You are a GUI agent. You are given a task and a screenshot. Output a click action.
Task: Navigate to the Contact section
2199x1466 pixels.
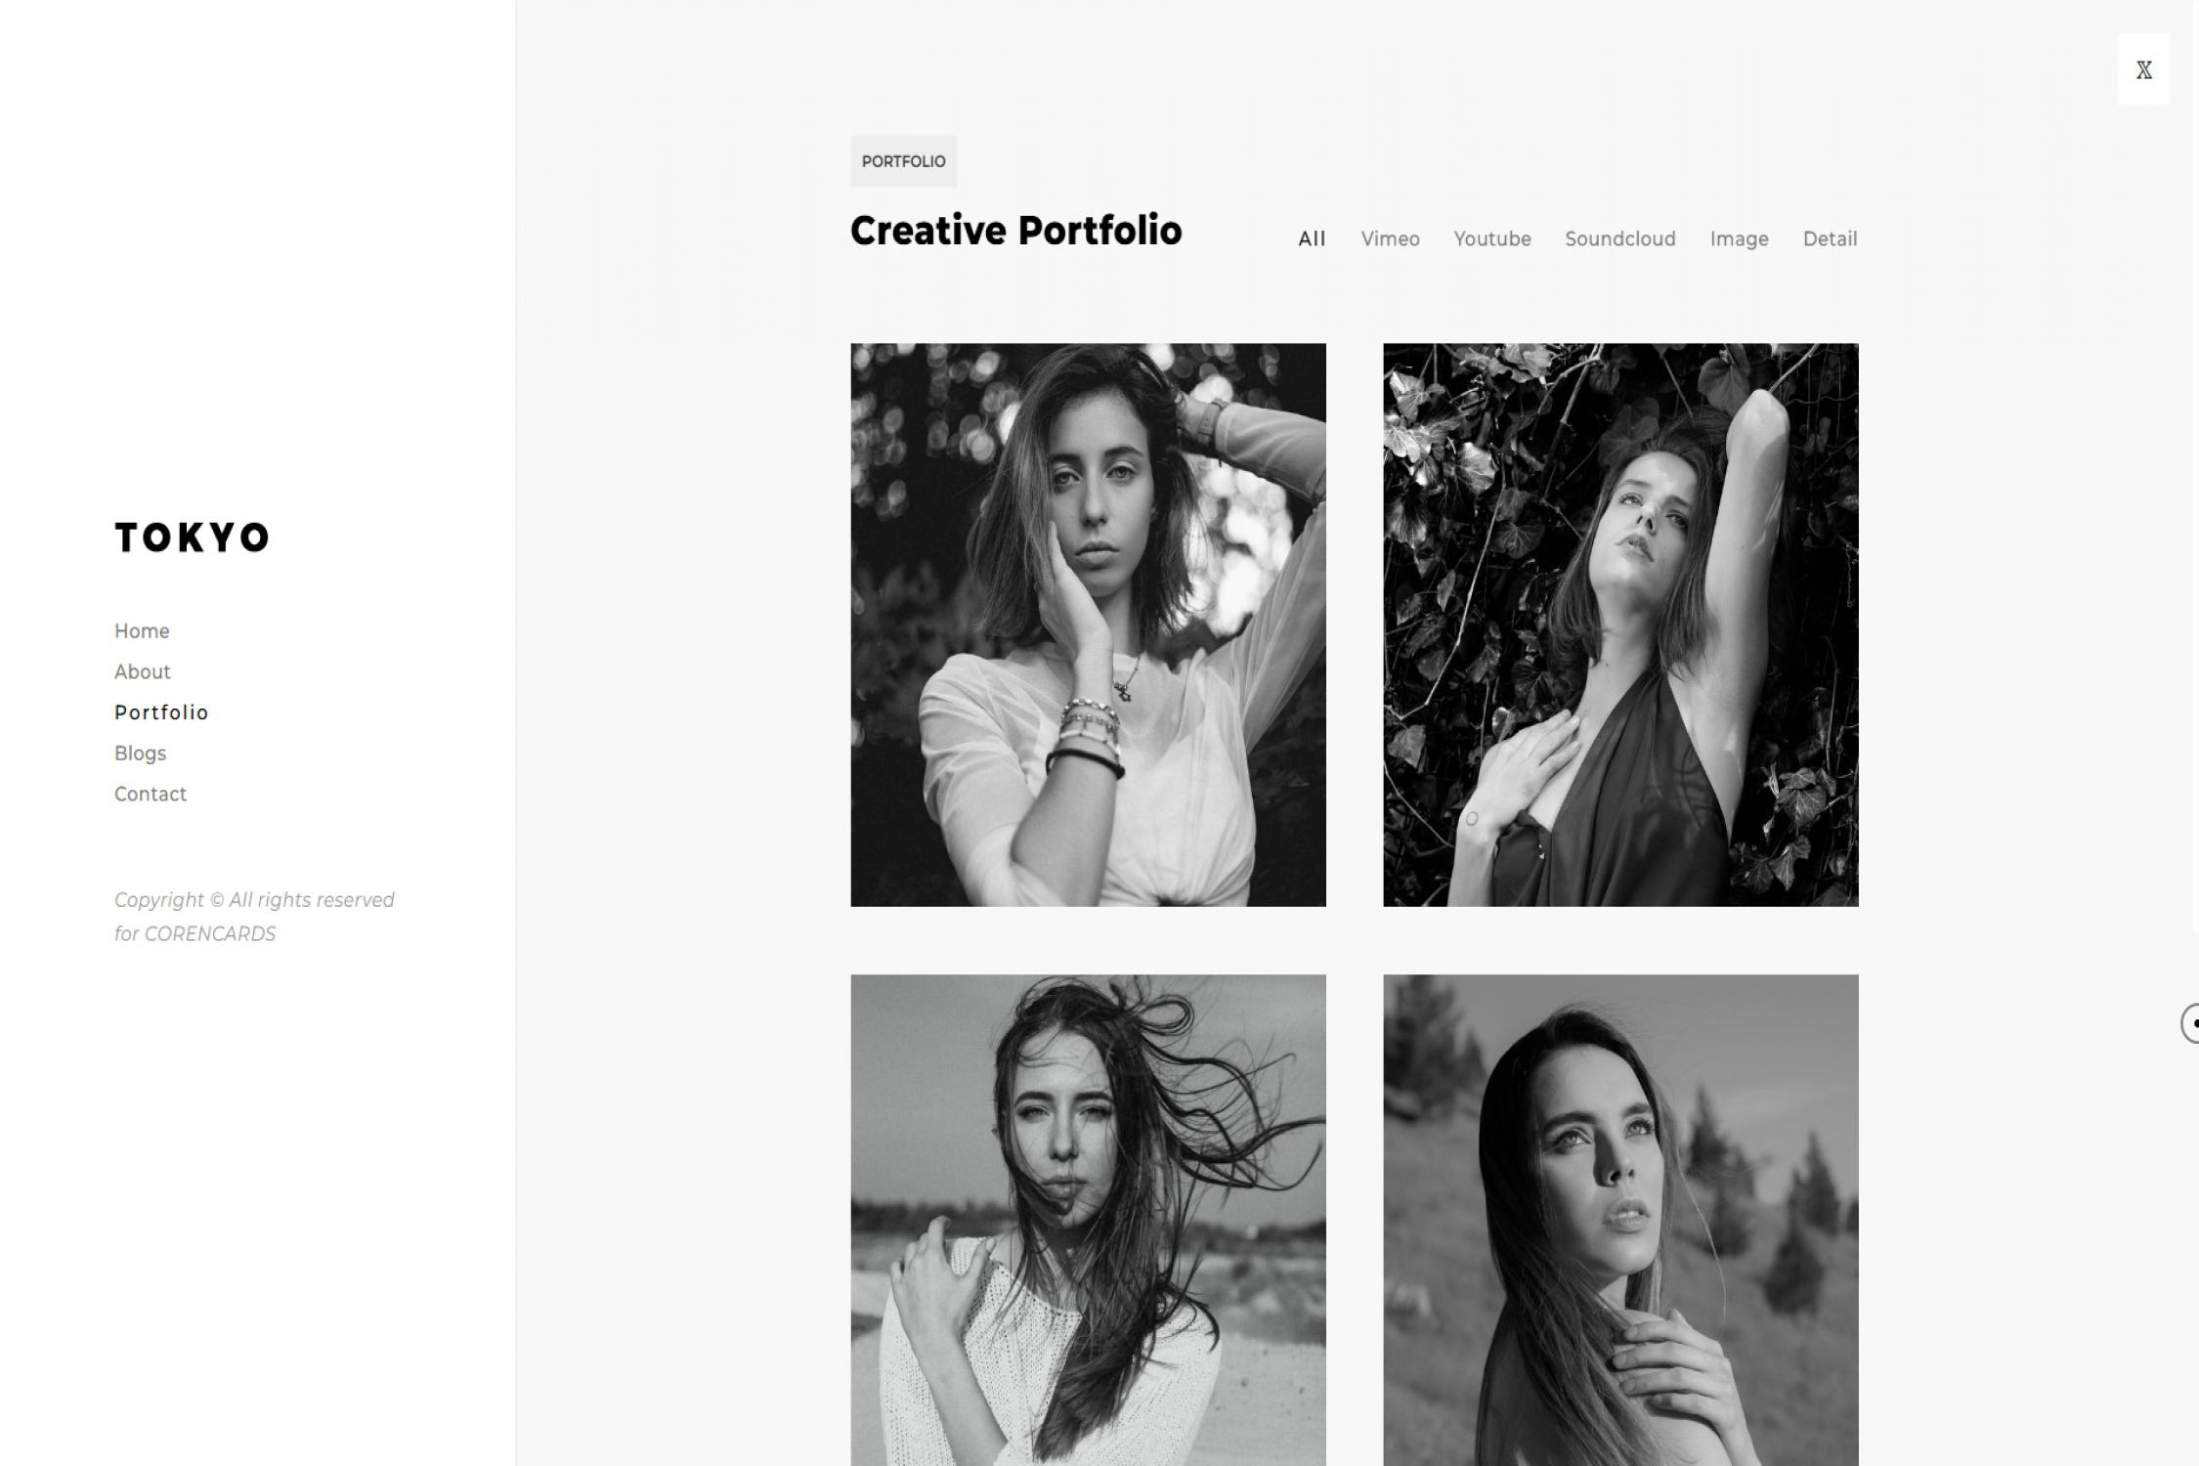pyautogui.click(x=151, y=795)
